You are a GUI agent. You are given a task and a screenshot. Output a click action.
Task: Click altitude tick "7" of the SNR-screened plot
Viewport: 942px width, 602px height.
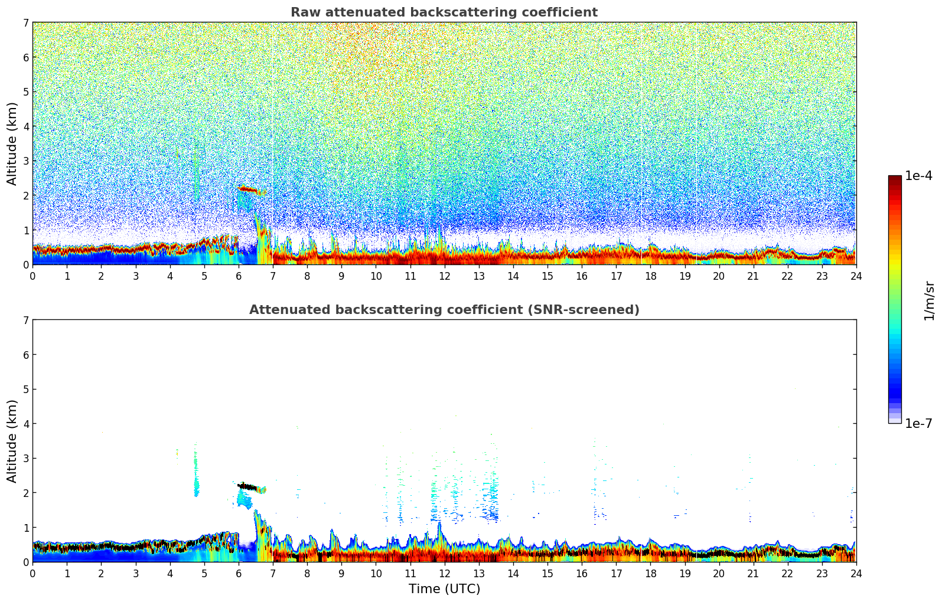[x=25, y=320]
